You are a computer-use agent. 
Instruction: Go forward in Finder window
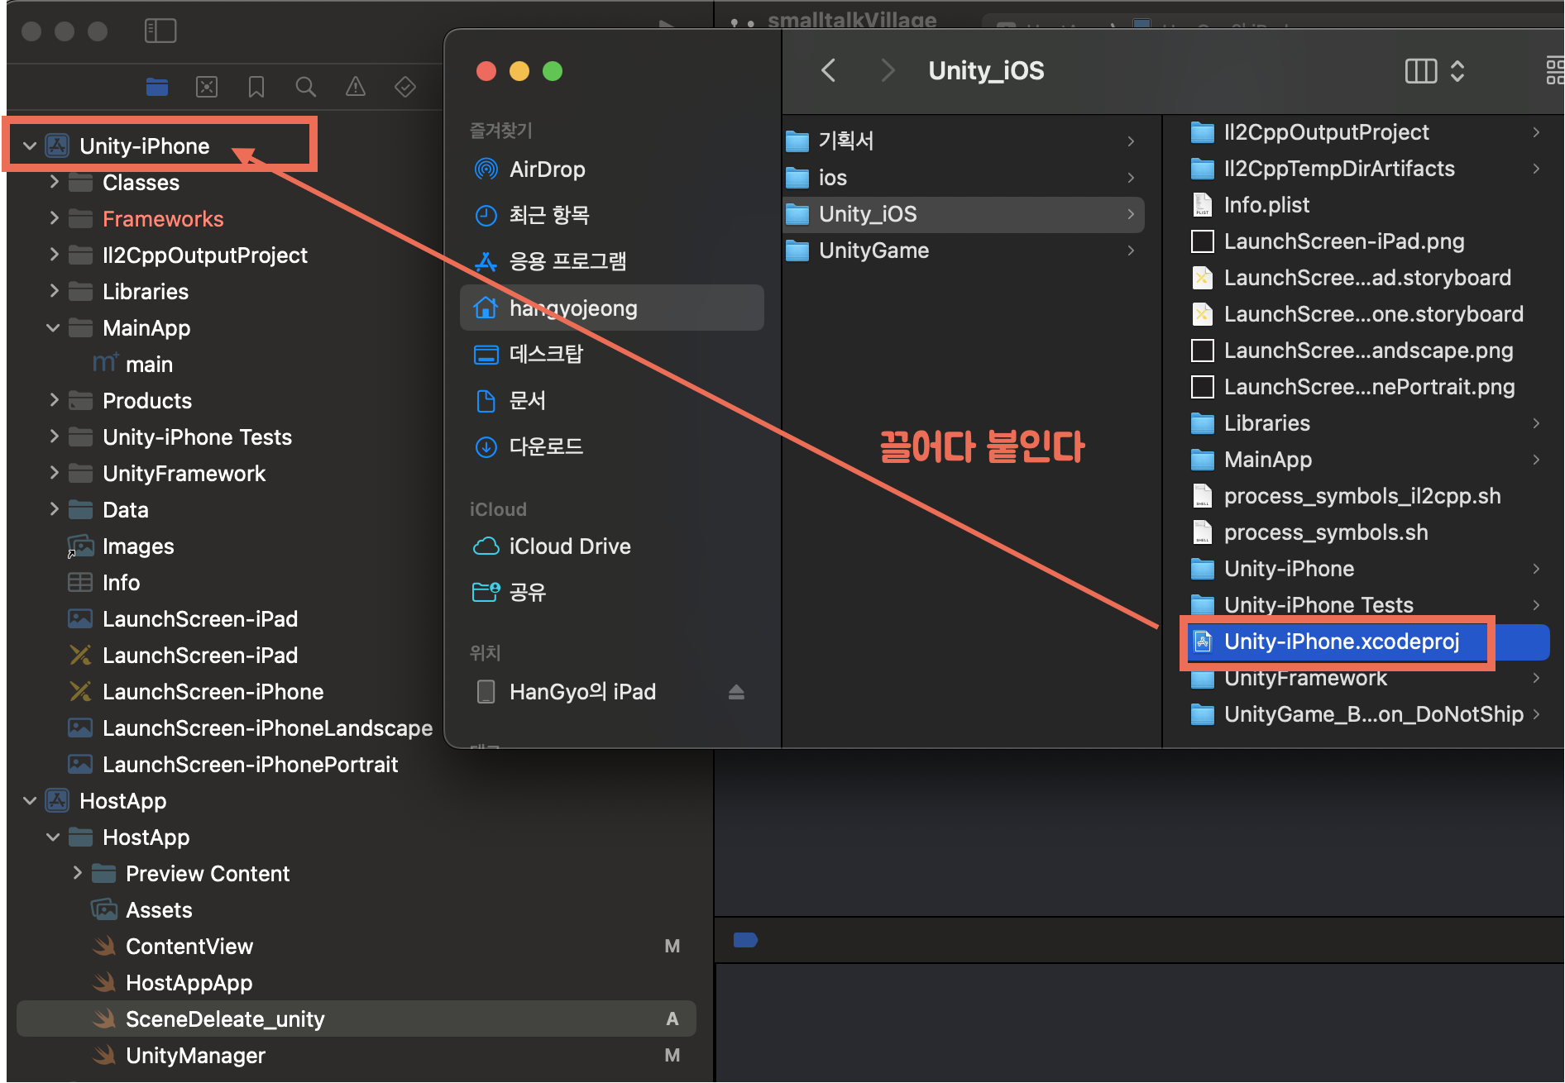click(888, 70)
